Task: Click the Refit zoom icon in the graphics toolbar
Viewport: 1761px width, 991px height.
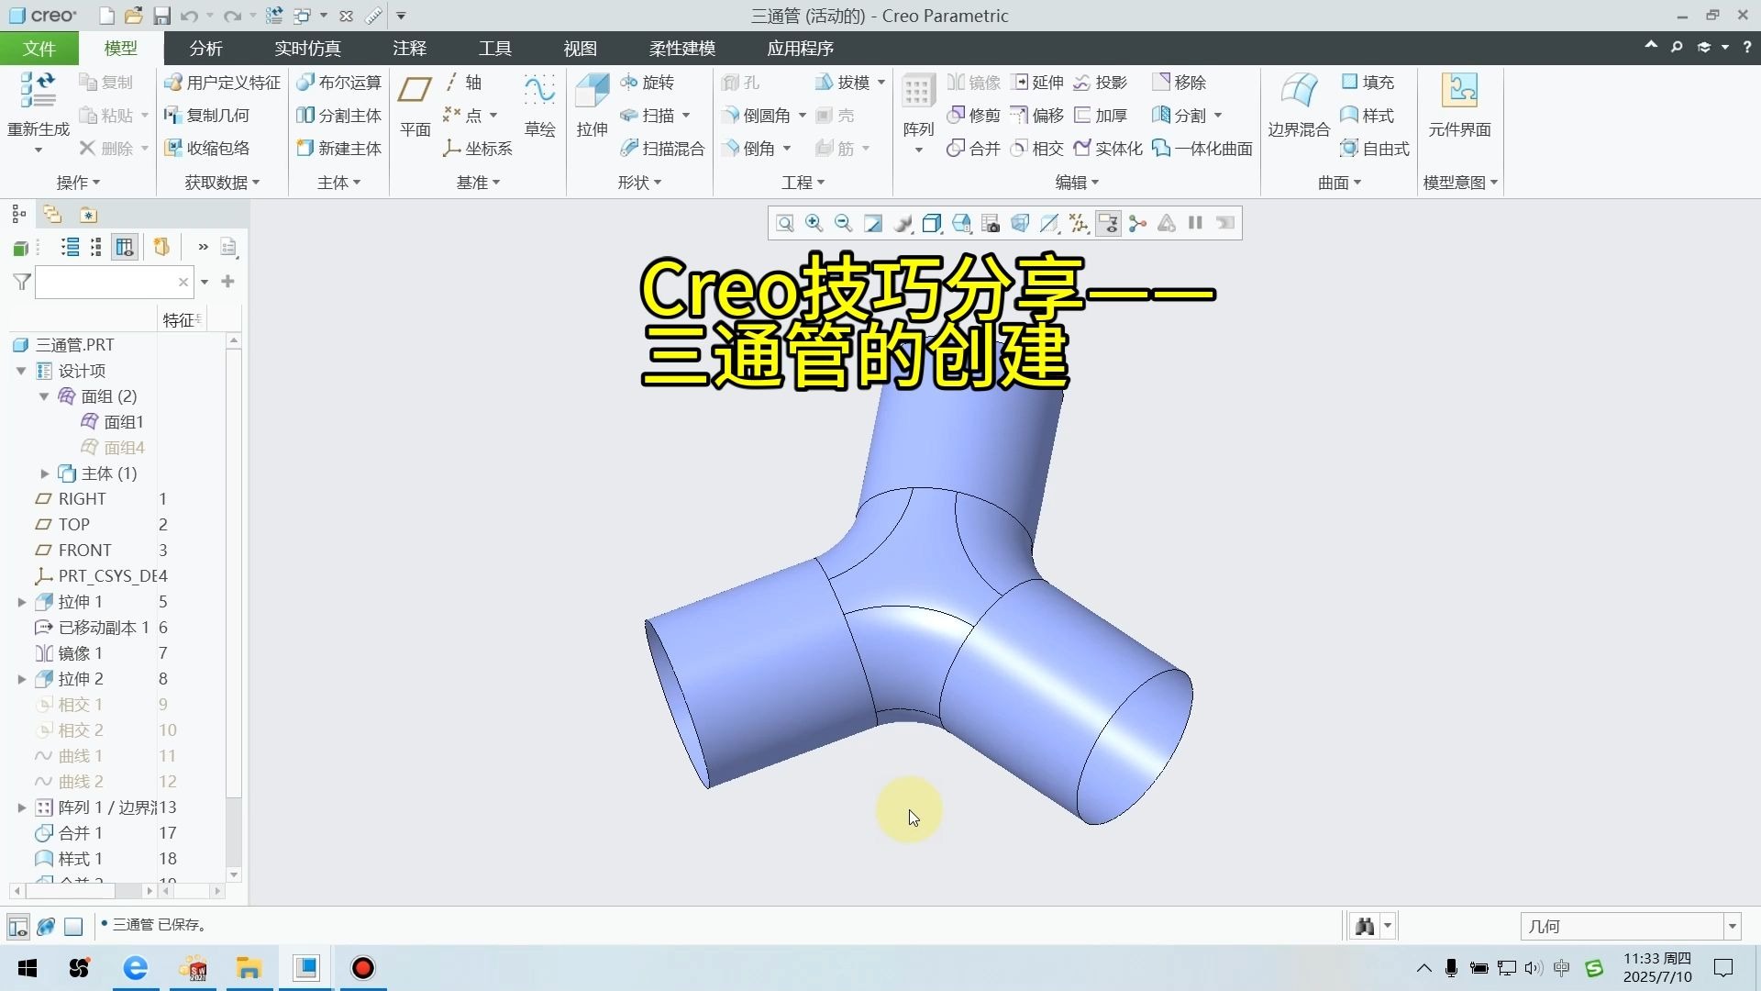Action: tap(785, 223)
